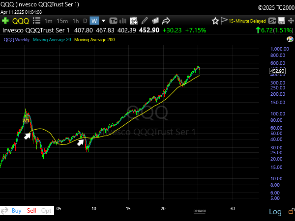Viewport: 295px width, 221px height.
Task: Select the W weekly timeframe
Action: (94, 21)
